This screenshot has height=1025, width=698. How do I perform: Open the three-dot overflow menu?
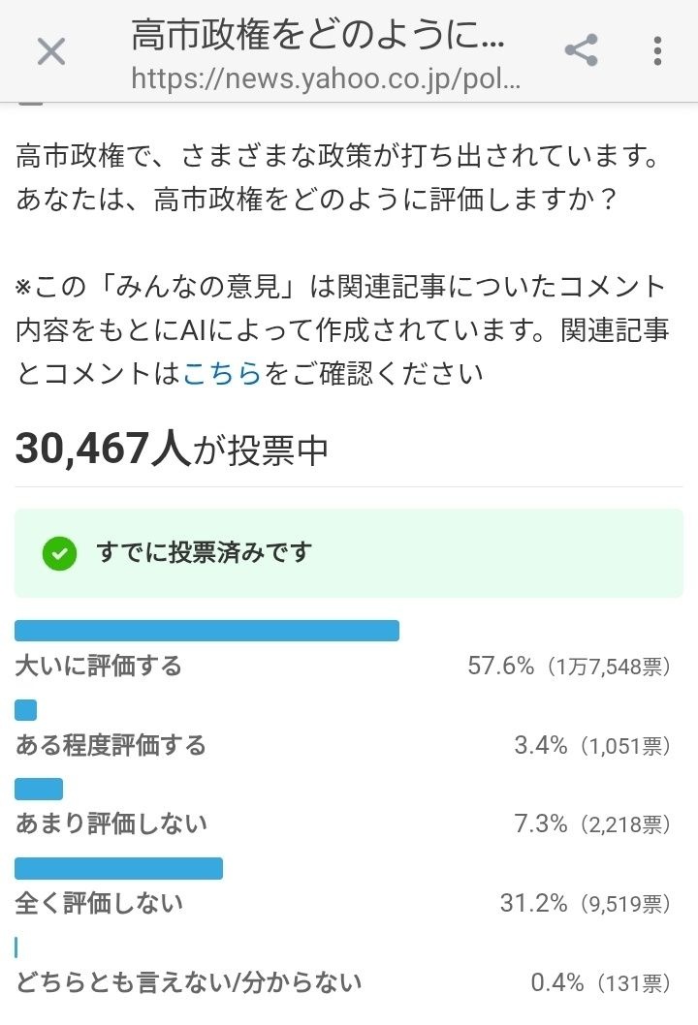[x=657, y=50]
